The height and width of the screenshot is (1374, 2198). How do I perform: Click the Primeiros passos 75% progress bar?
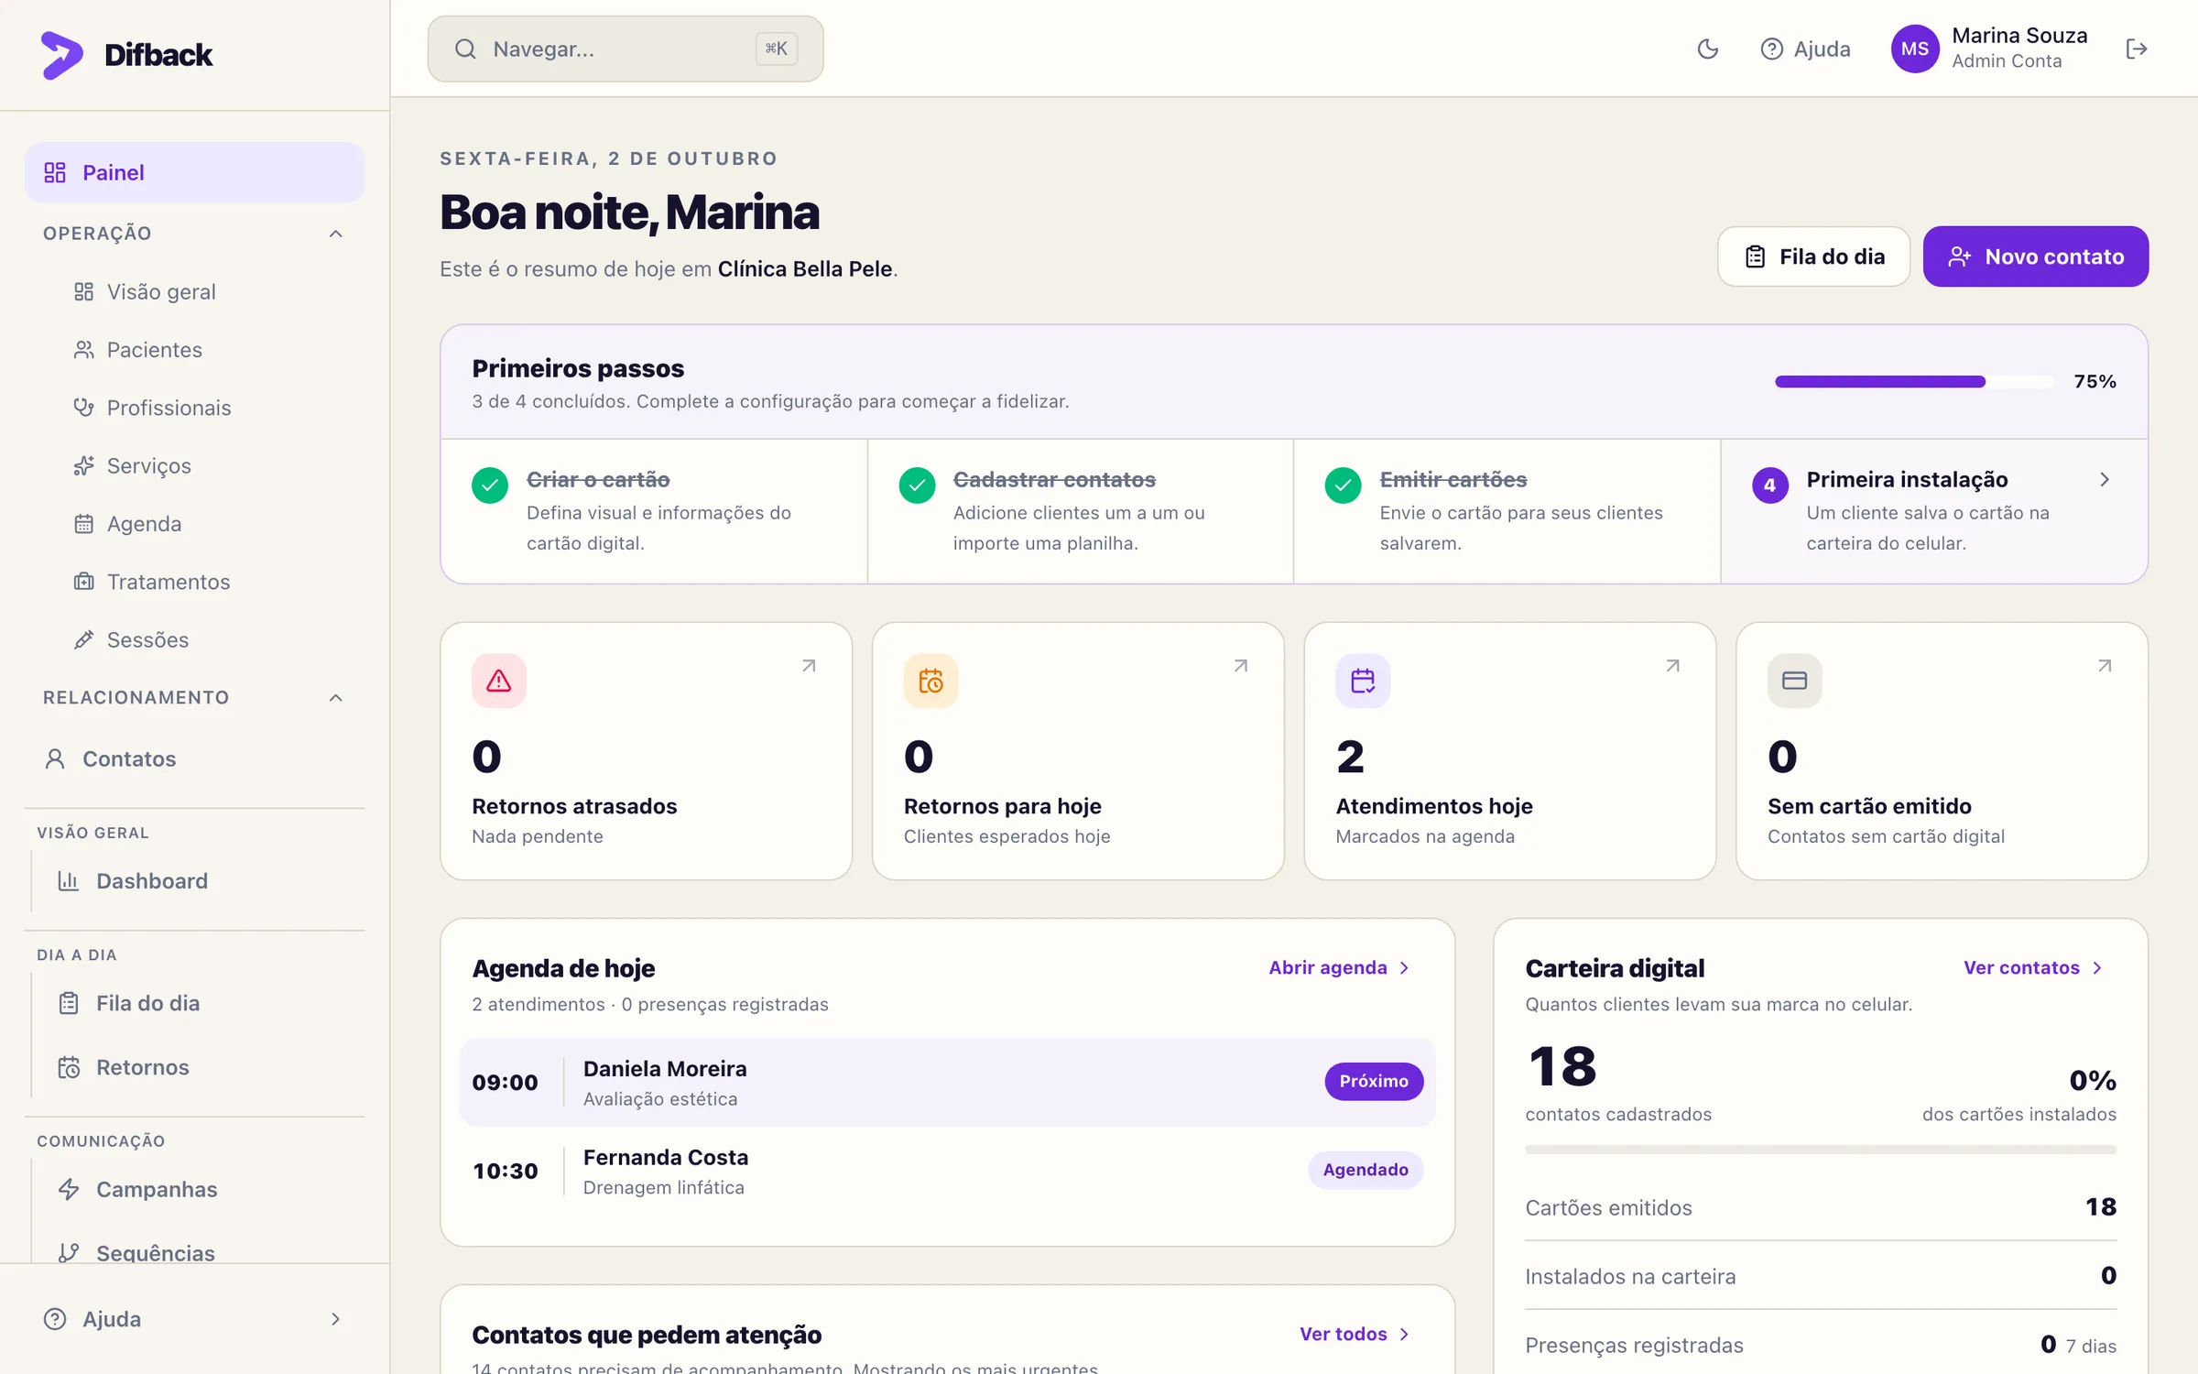1914,382
